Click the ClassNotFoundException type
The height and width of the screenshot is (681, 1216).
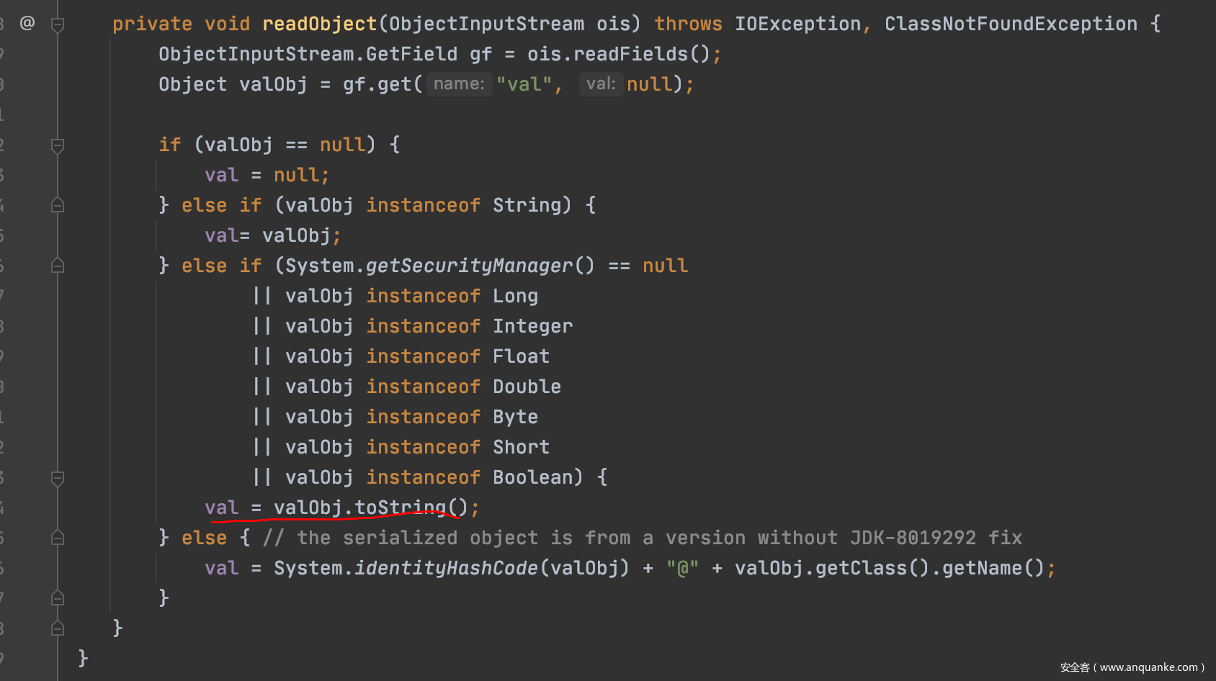pyautogui.click(x=1011, y=24)
